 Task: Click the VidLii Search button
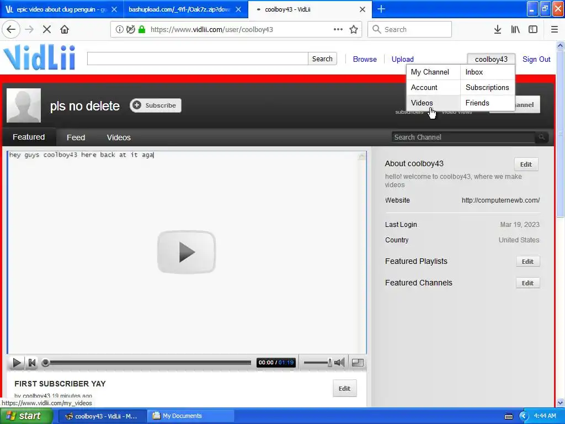tap(322, 59)
